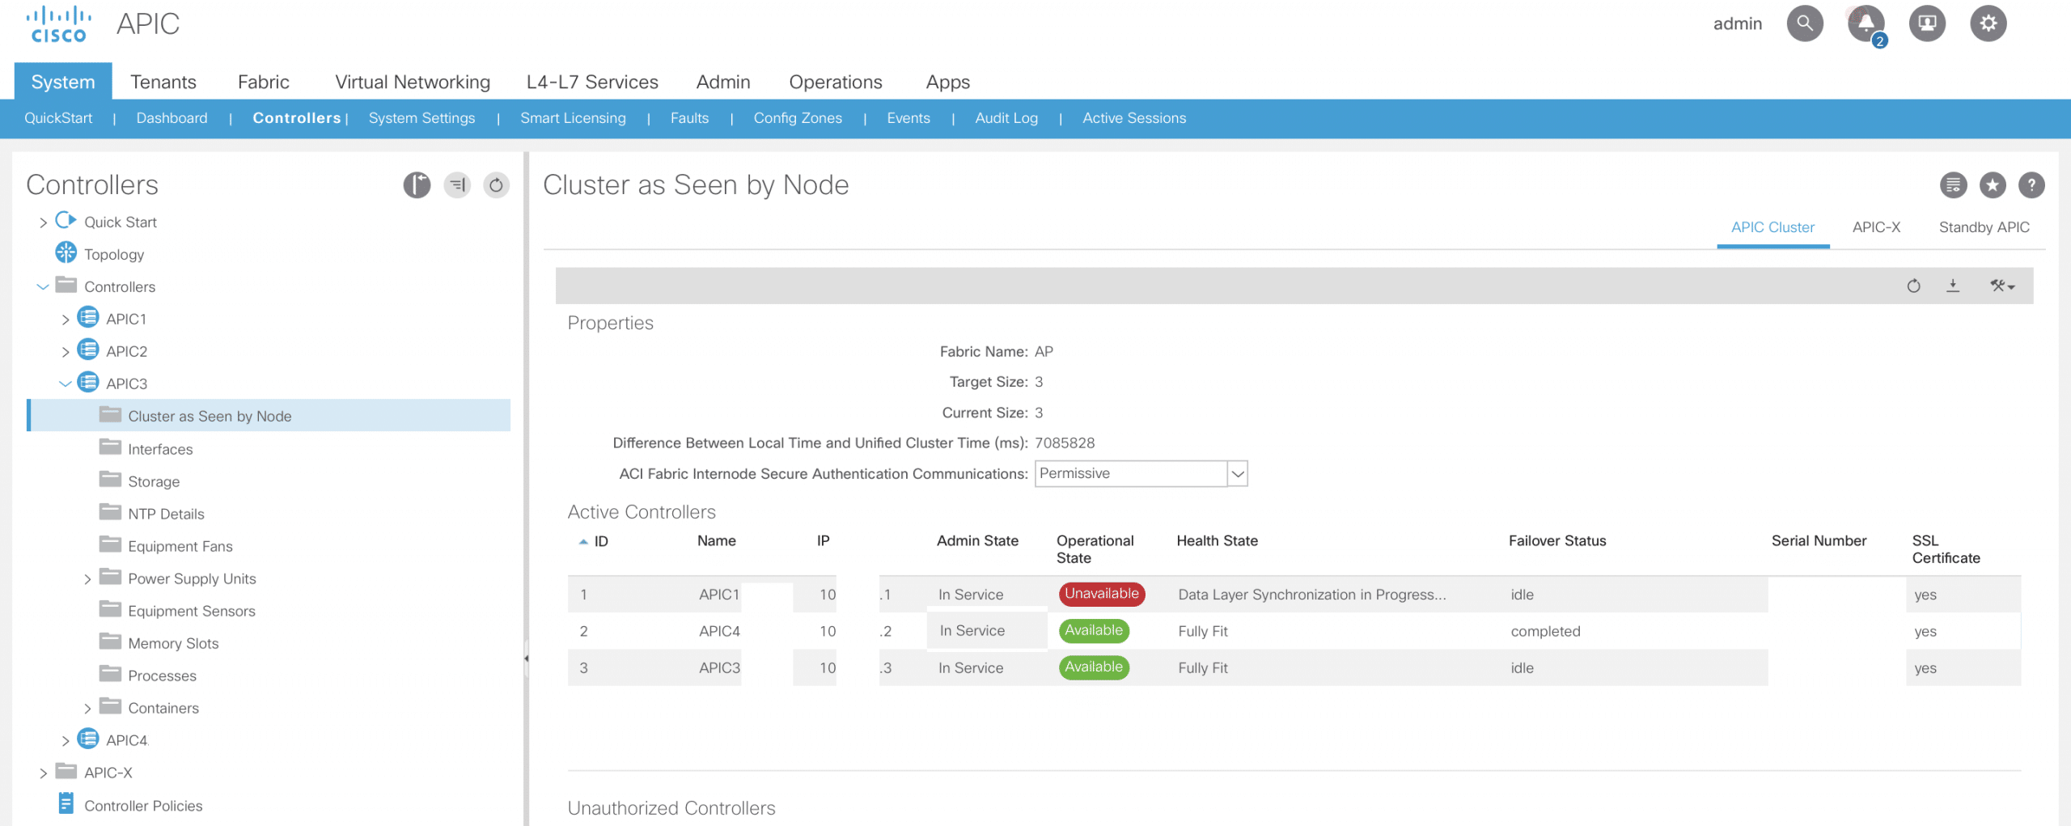Click the Topology icon in tree

[66, 253]
